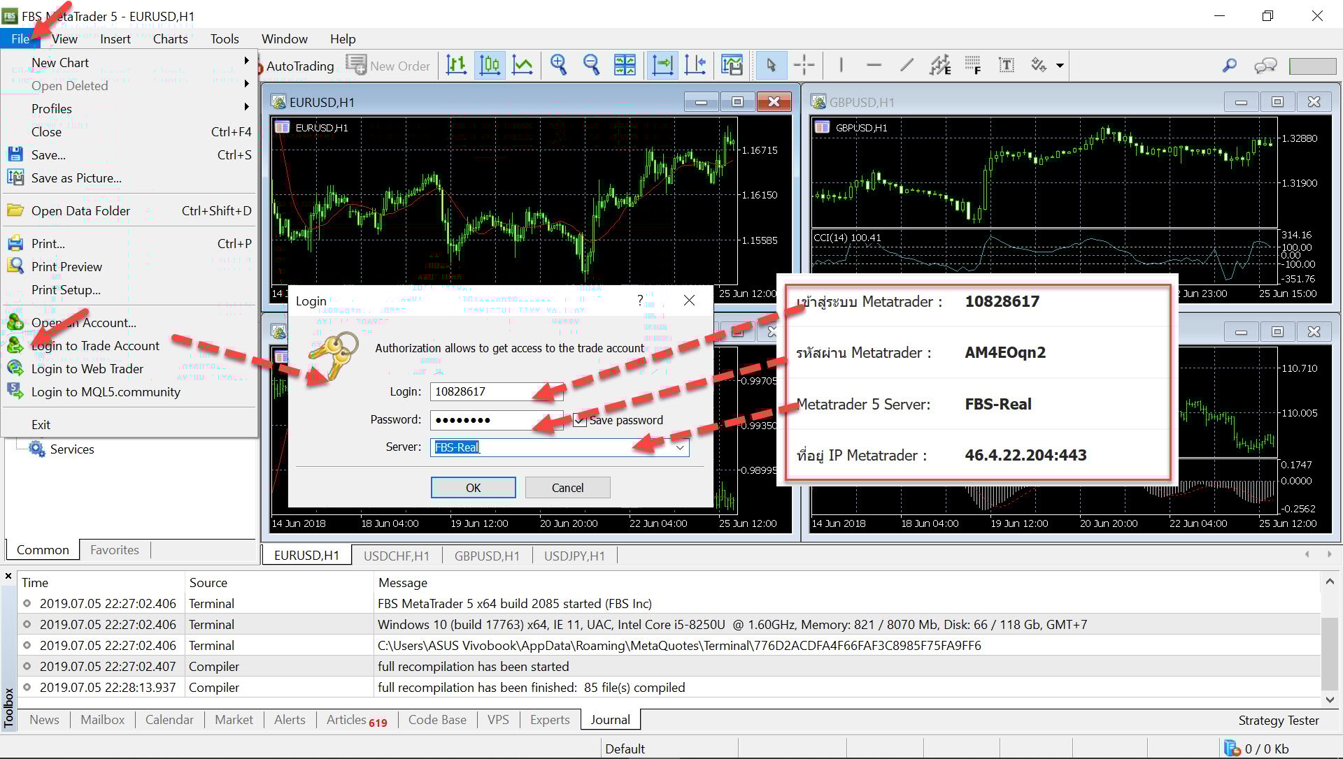Choose Login to MQL5.community
The height and width of the screenshot is (759, 1343).
click(129, 391)
